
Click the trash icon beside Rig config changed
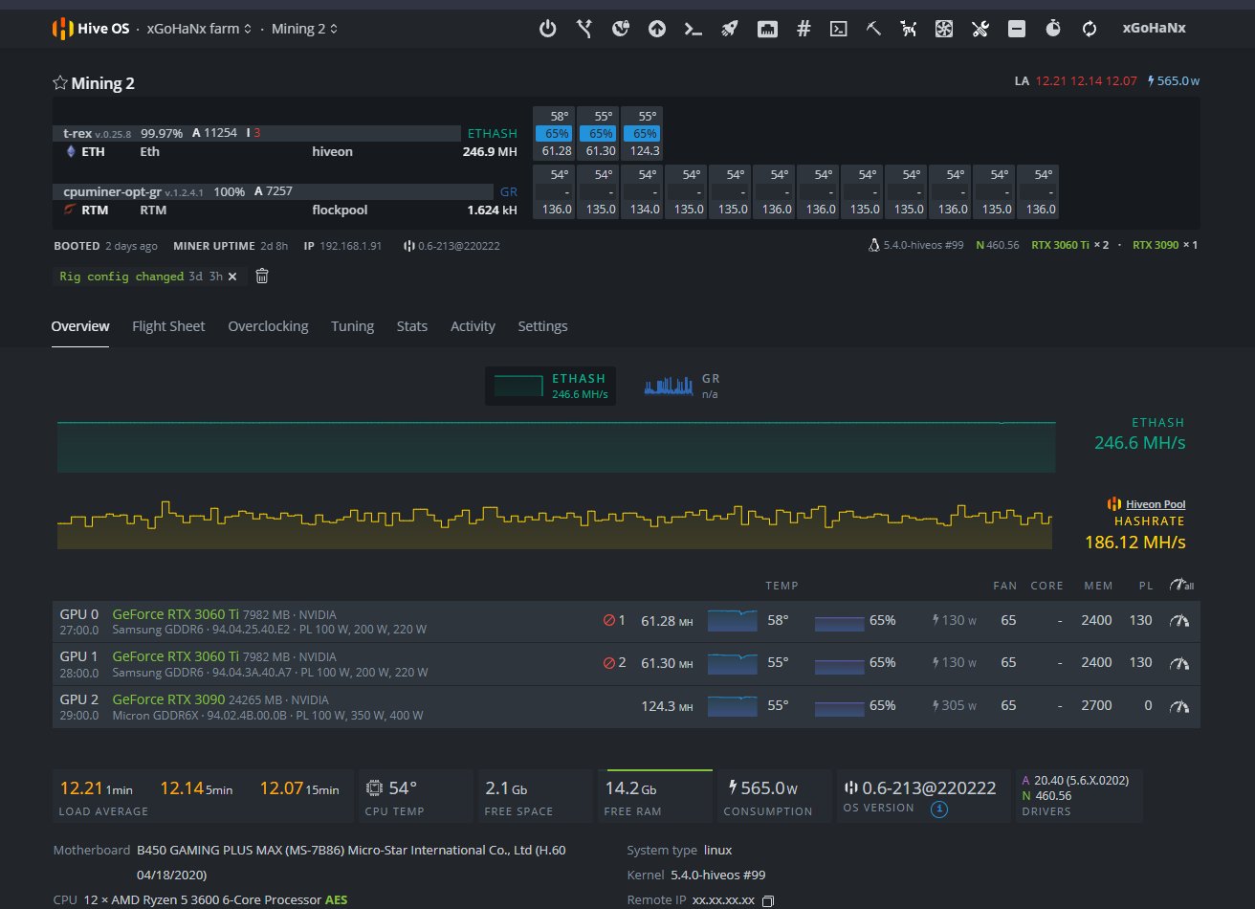262,277
